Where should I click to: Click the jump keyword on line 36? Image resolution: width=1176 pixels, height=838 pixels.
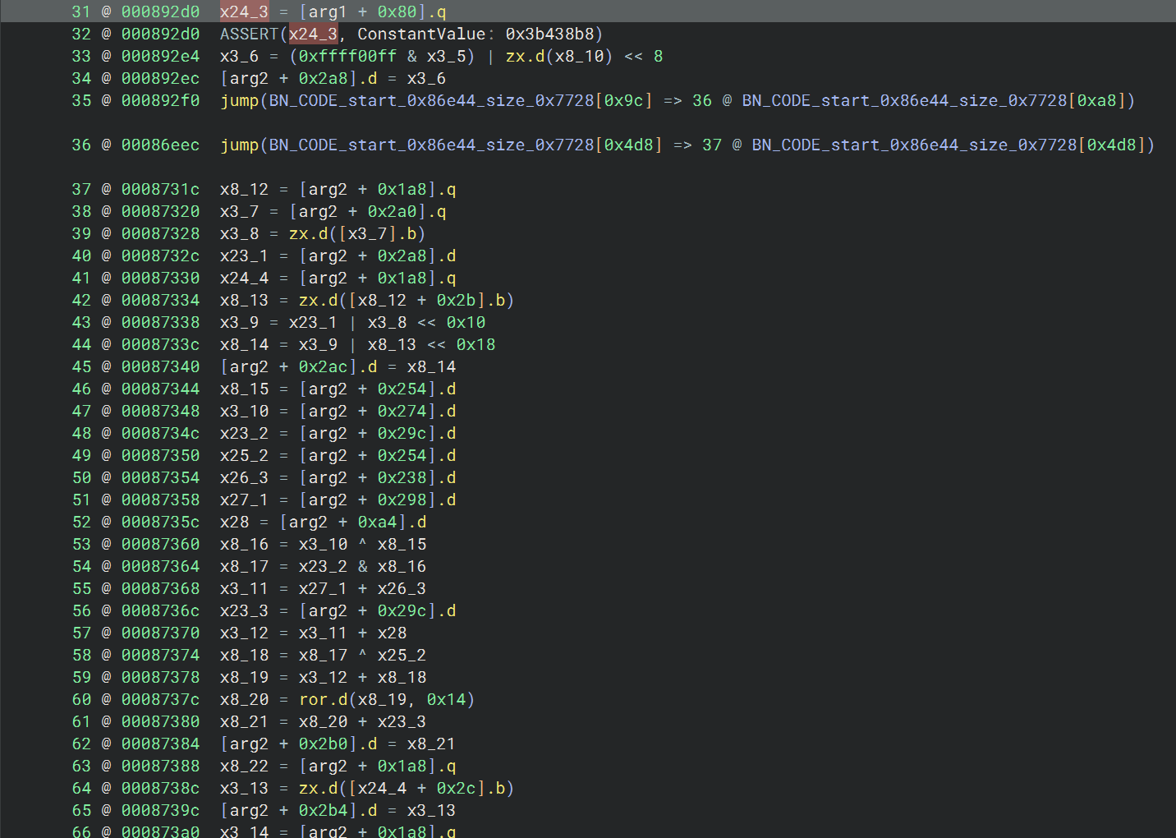pyautogui.click(x=239, y=145)
